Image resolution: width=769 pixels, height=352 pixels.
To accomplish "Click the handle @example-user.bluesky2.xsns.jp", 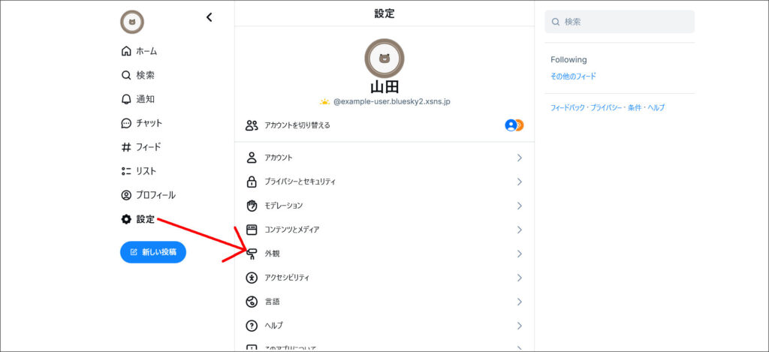I will pyautogui.click(x=392, y=102).
